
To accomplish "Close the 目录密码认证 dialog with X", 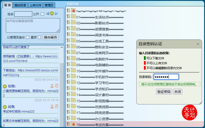I will [198, 44].
